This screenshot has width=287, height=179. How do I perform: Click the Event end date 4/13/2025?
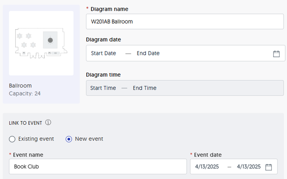click(248, 167)
